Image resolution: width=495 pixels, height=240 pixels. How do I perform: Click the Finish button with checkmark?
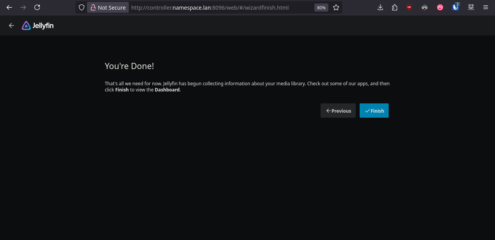click(374, 111)
